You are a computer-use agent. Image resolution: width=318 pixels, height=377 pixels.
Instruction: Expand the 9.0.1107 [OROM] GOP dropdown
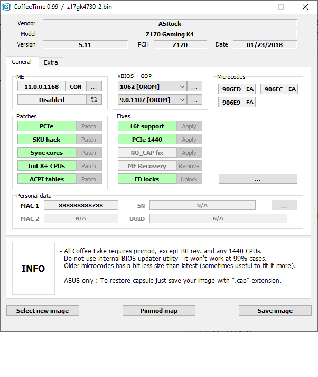(182, 99)
